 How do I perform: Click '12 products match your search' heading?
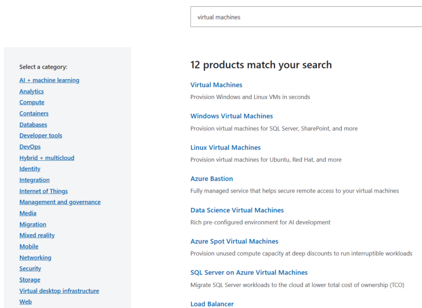[x=261, y=65]
